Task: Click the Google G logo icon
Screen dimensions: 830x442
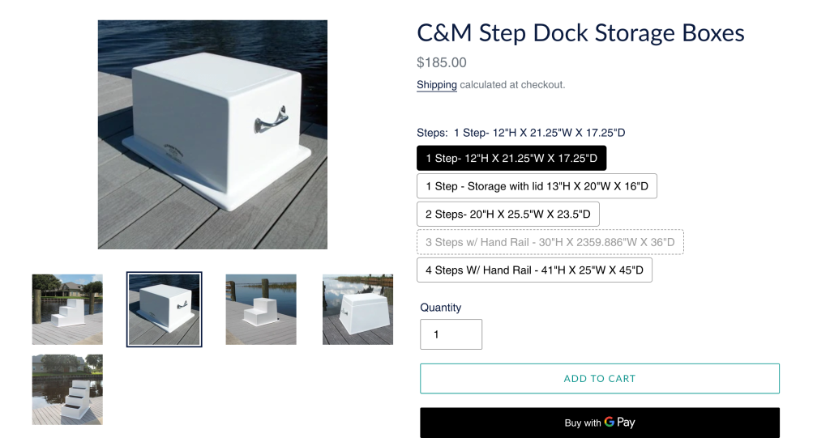Action: click(610, 422)
